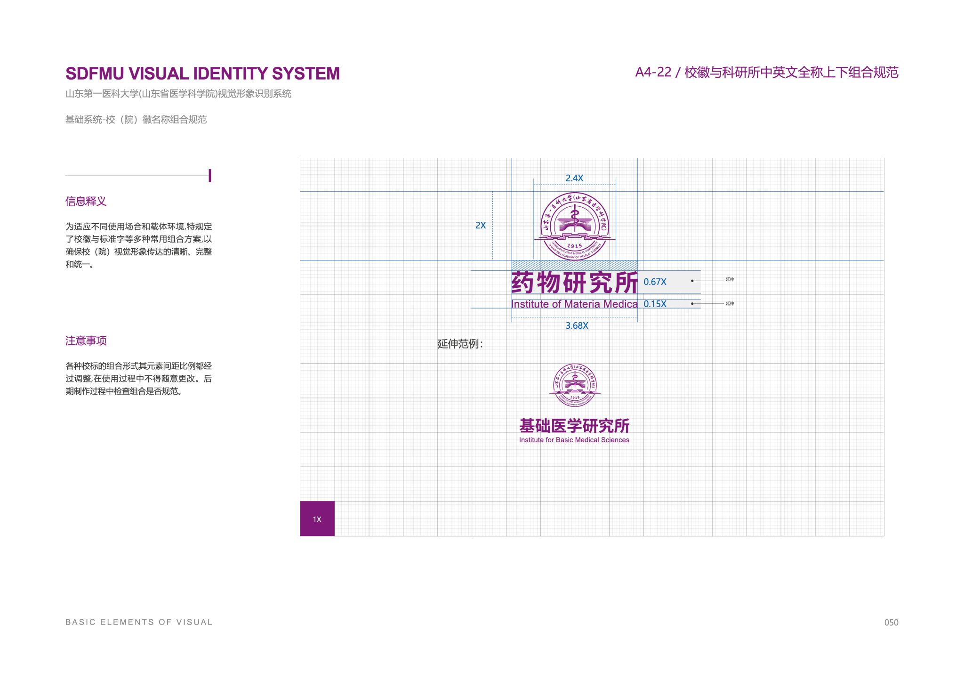This screenshot has width=964, height=682.
Task: Click the 3.68X width dimension label
Action: click(577, 325)
